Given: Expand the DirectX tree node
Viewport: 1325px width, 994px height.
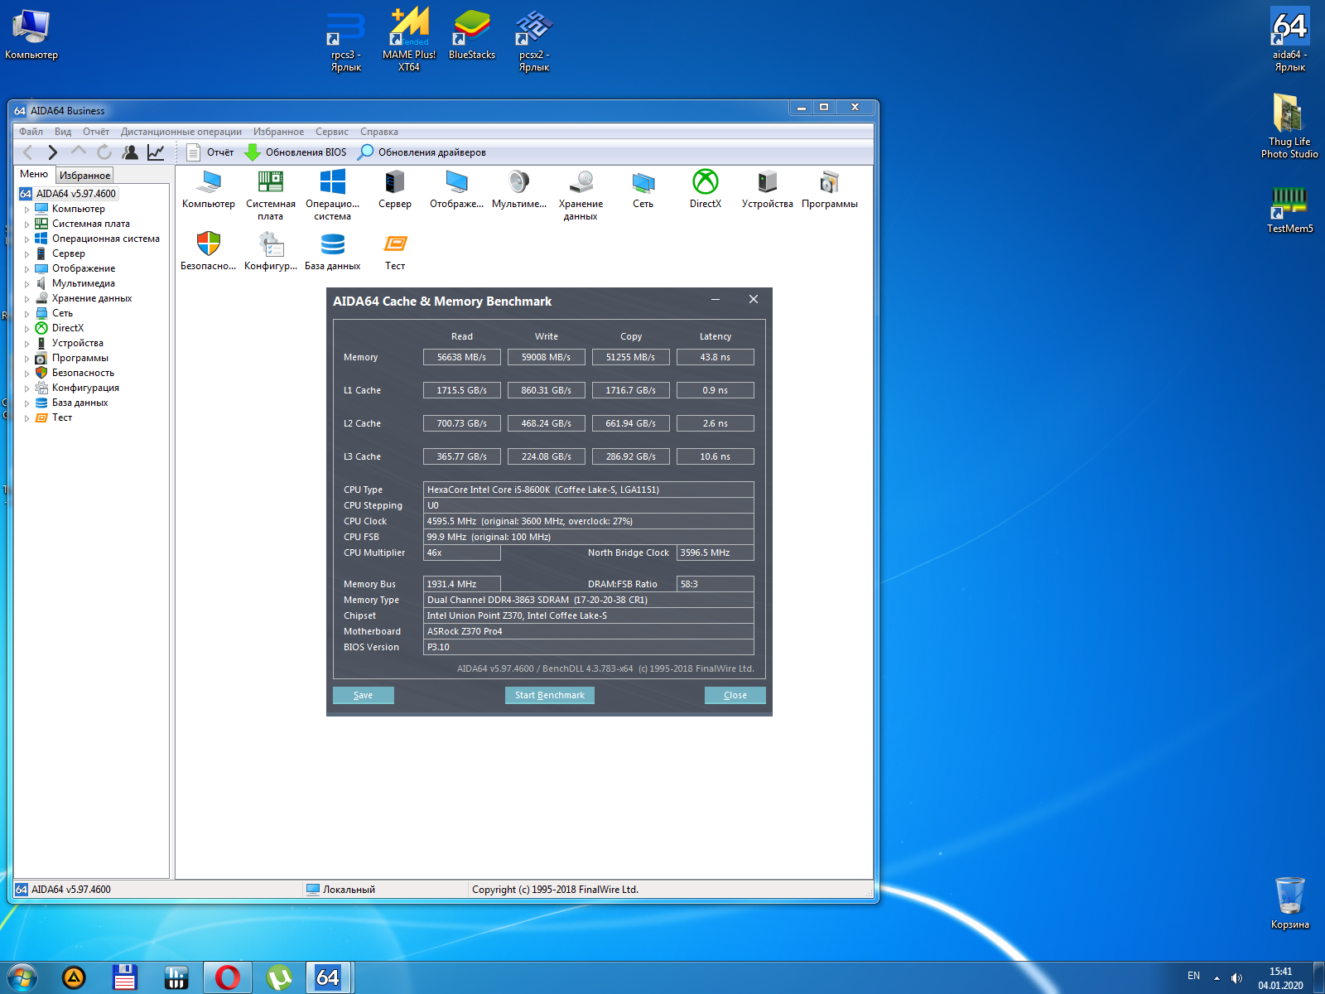Looking at the screenshot, I should coord(26,329).
